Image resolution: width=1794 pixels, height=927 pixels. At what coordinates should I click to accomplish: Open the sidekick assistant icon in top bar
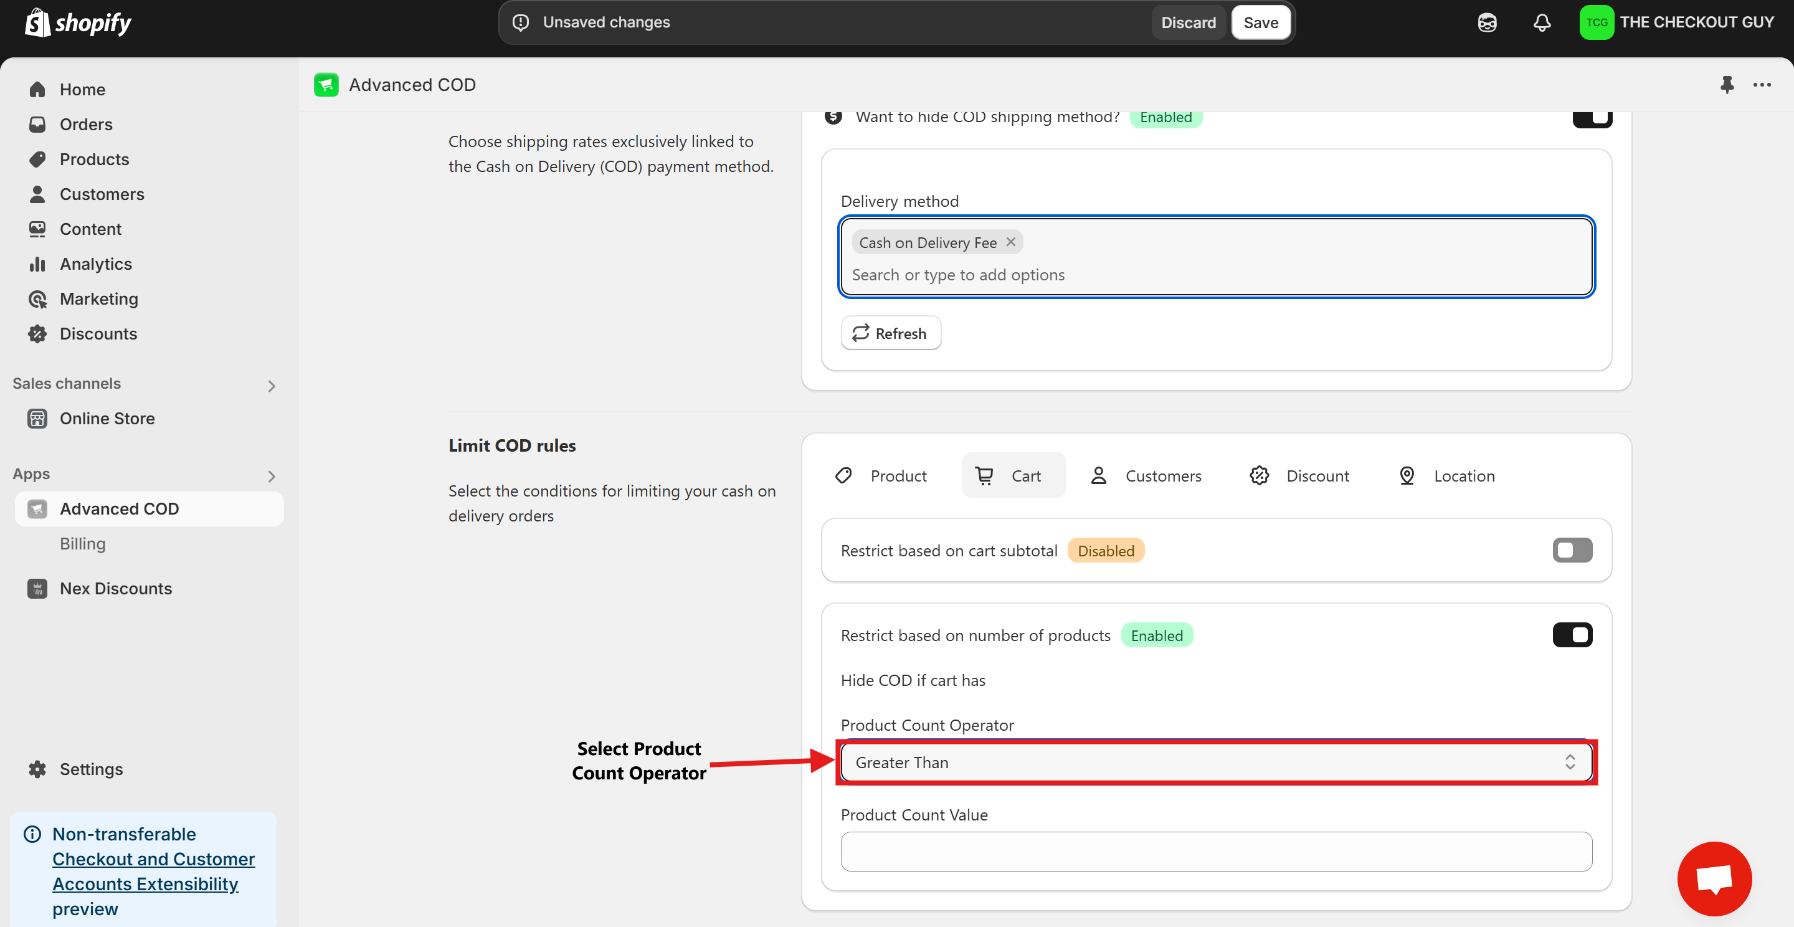coord(1487,22)
